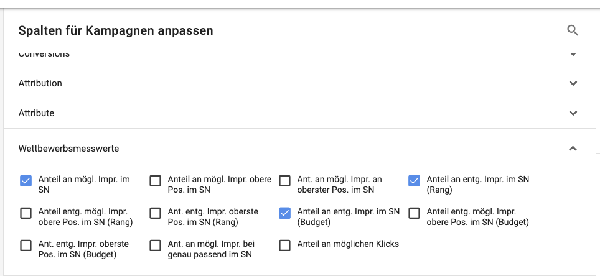
Task: Uncheck 'Anteil an mögl. Impr. im SN'
Action: [26, 181]
